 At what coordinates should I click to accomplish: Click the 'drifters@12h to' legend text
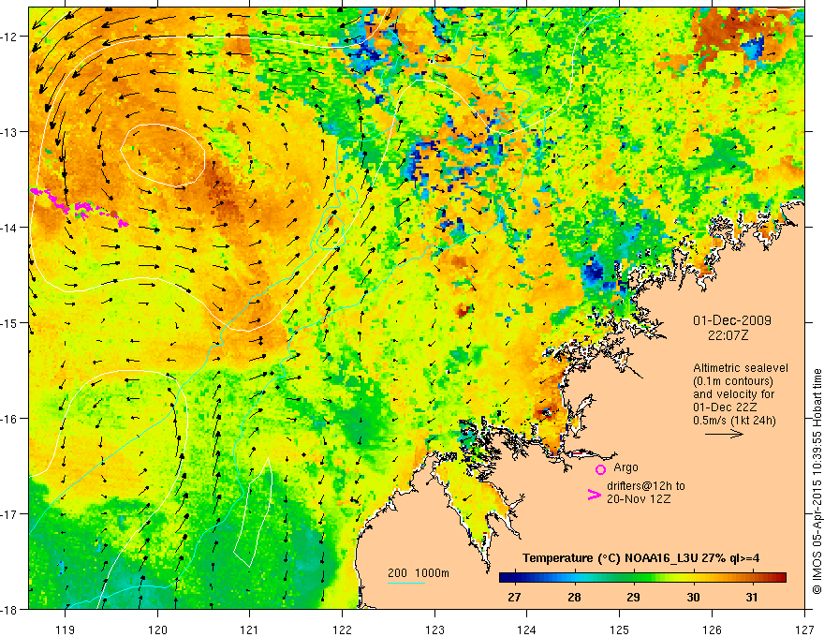tap(646, 486)
